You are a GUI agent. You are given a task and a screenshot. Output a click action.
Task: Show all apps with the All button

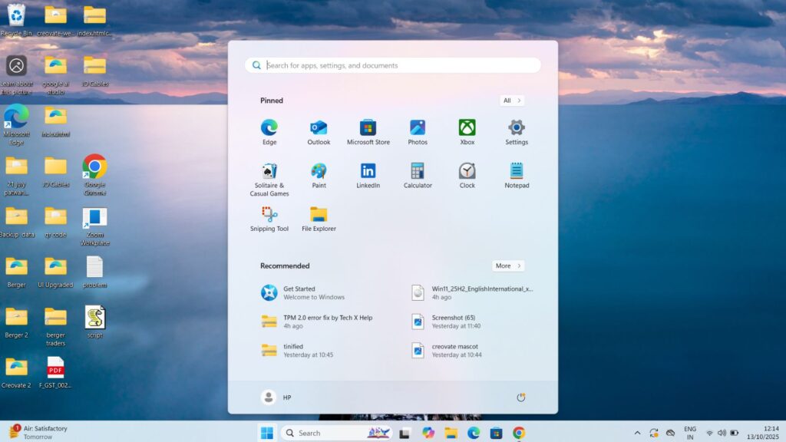[511, 101]
